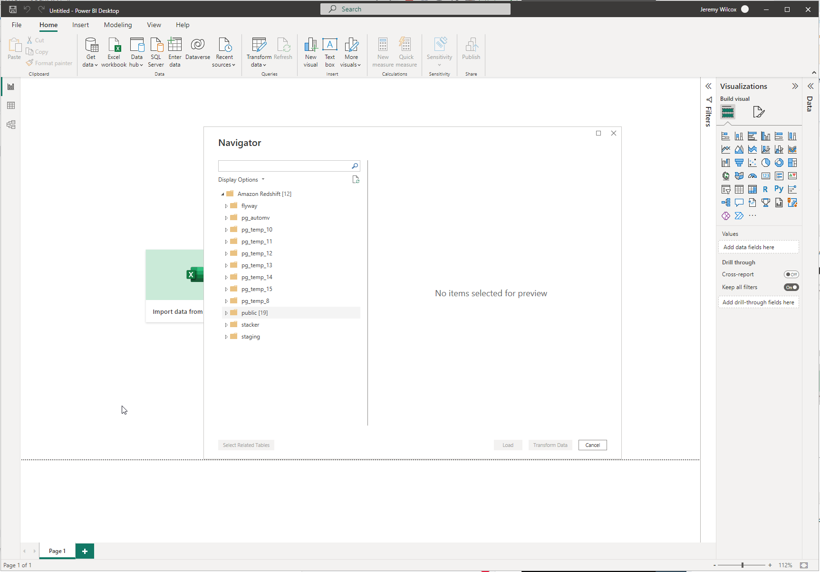Select the Donut chart visual
The height and width of the screenshot is (572, 820).
[779, 163]
